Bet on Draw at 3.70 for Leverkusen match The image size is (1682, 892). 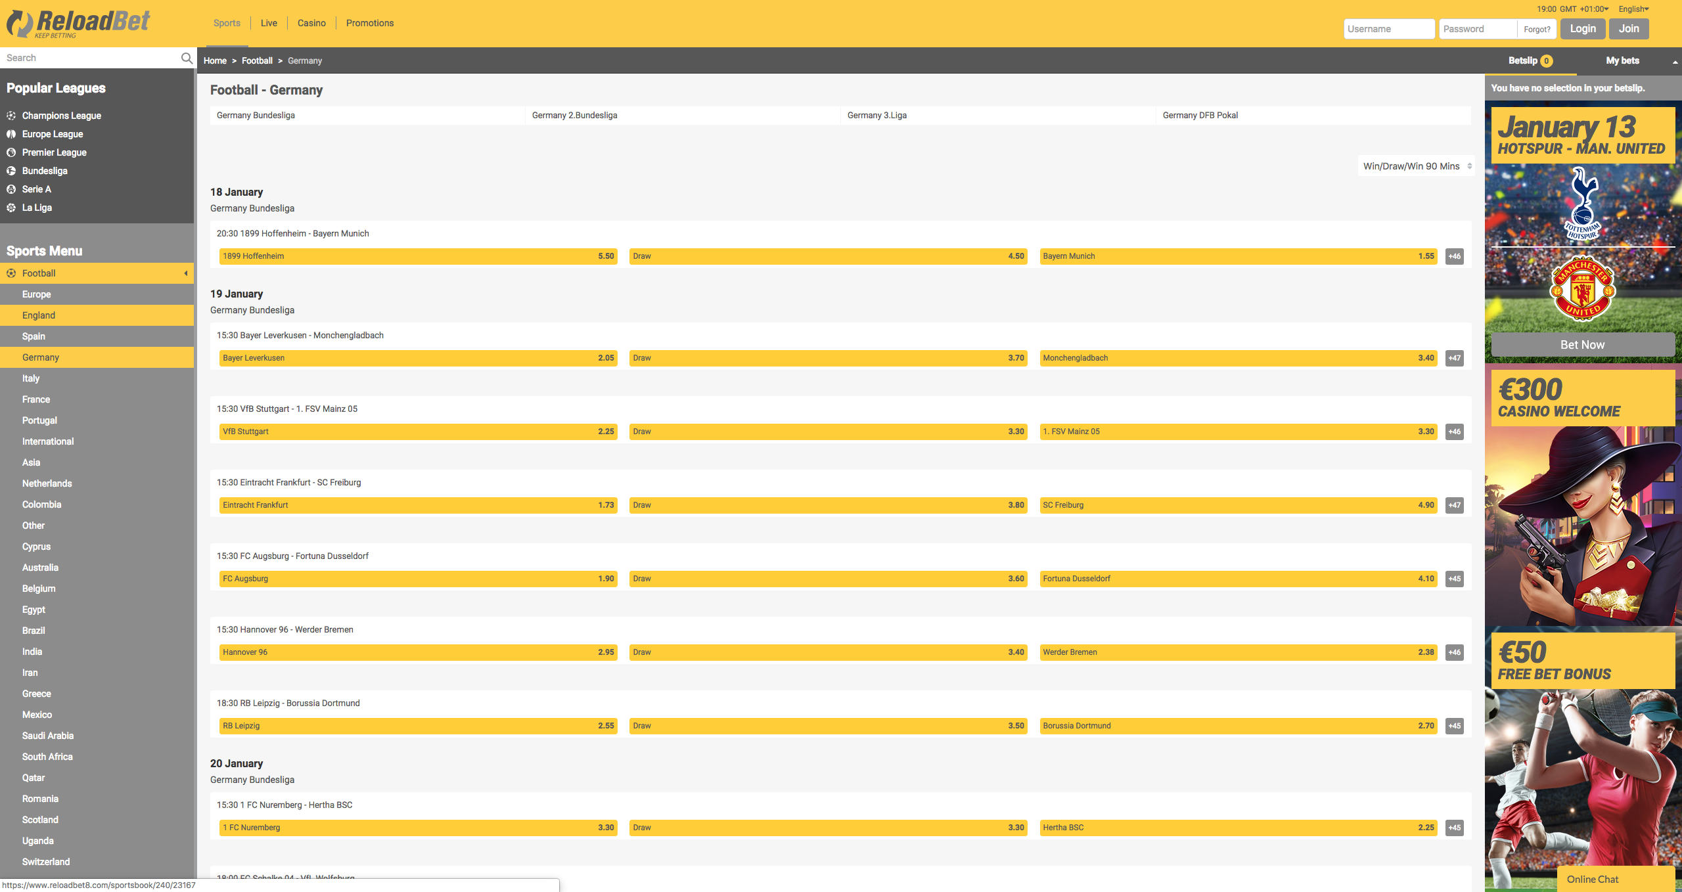[829, 358]
